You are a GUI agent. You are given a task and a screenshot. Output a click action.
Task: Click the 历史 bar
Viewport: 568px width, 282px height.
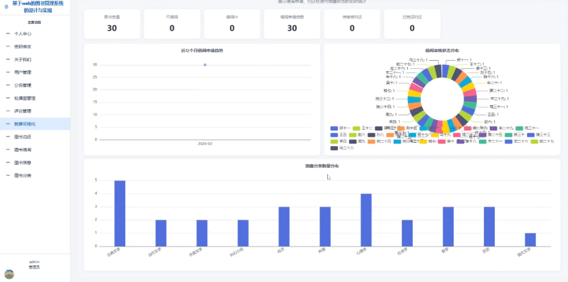(489, 227)
